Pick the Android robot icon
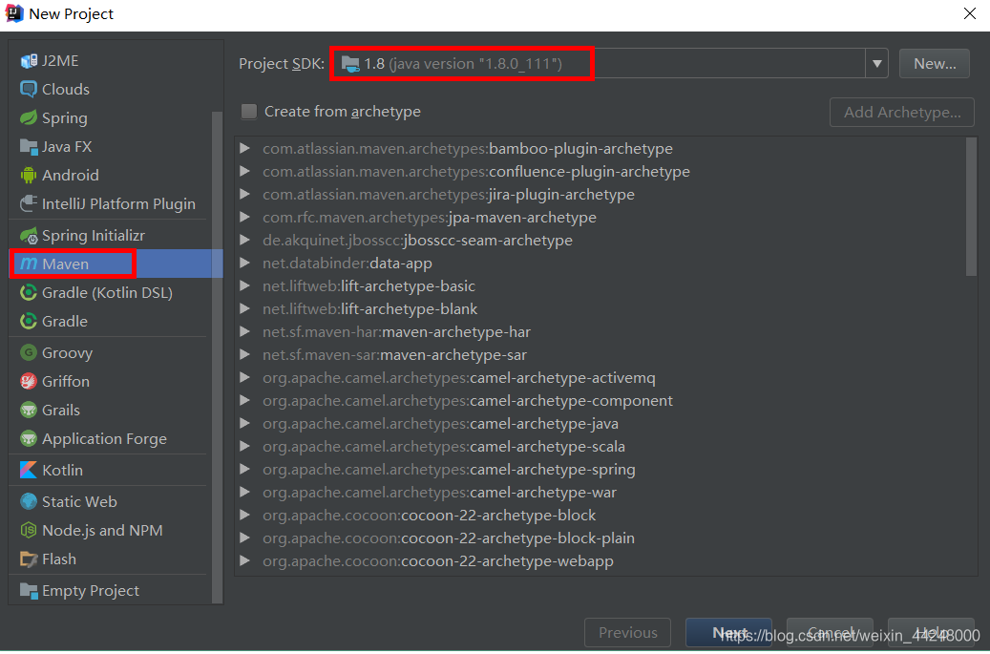This screenshot has width=990, height=654. click(29, 175)
